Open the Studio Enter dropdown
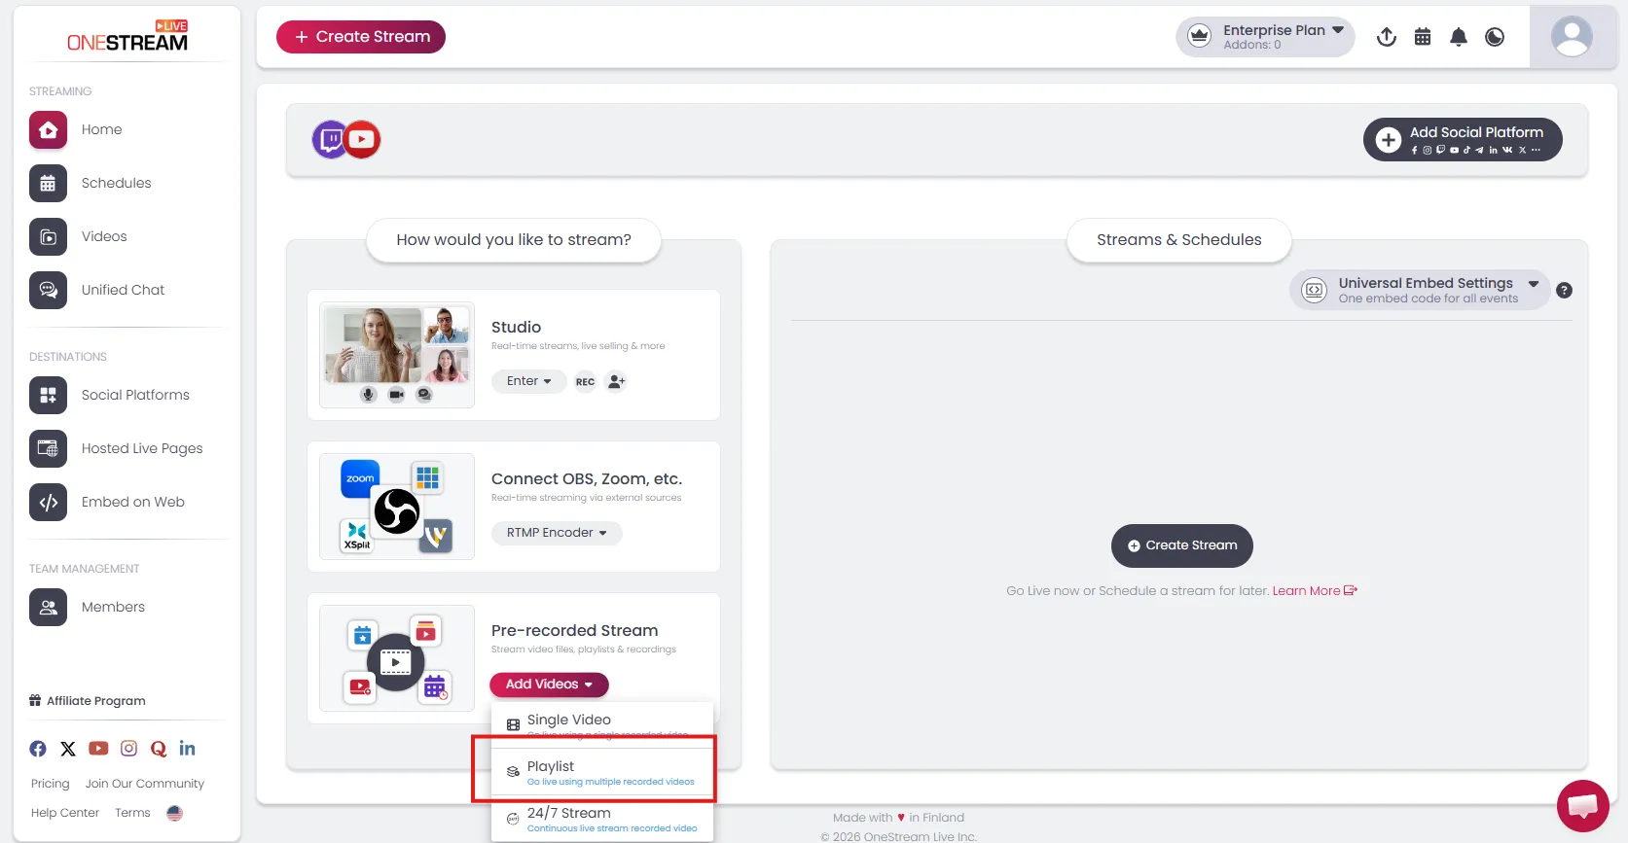The image size is (1628, 843). [x=528, y=381]
